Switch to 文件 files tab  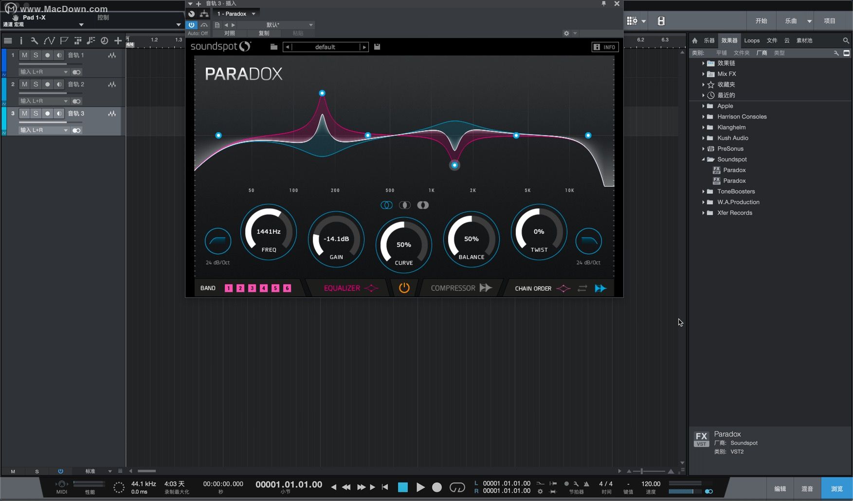pos(772,41)
